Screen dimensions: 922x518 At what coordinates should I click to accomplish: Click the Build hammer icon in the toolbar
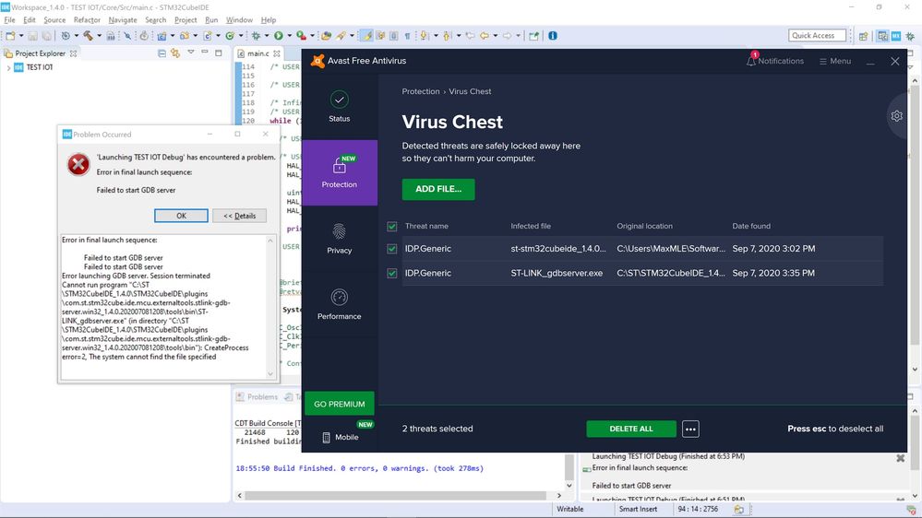tap(88, 36)
